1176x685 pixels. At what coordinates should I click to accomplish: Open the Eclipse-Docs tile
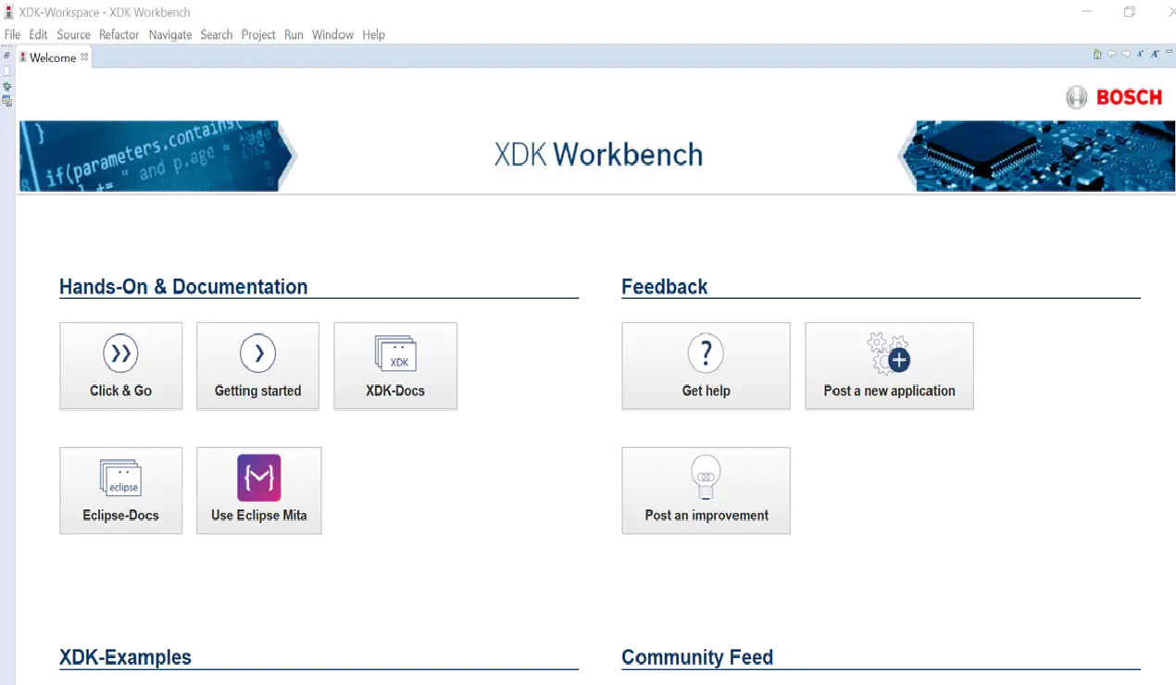click(121, 491)
